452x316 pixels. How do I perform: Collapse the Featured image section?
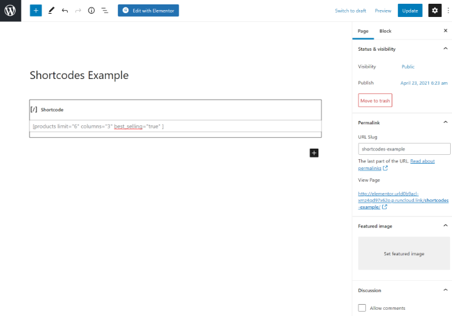click(445, 226)
